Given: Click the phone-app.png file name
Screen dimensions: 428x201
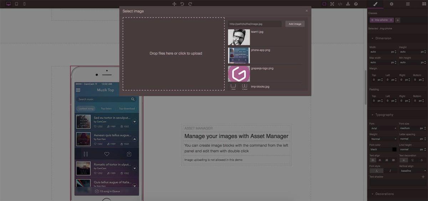Looking at the screenshot, I should pyautogui.click(x=261, y=50).
